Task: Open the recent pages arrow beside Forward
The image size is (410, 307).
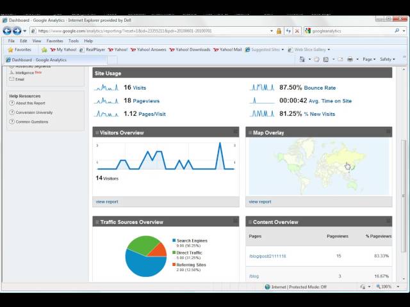Action: point(24,31)
